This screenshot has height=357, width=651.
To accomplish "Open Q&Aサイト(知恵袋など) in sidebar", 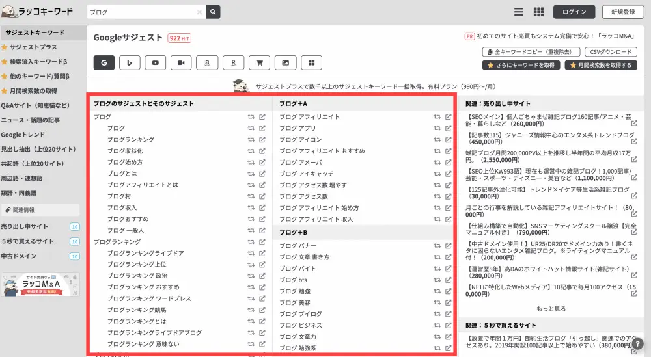I will [35, 105].
